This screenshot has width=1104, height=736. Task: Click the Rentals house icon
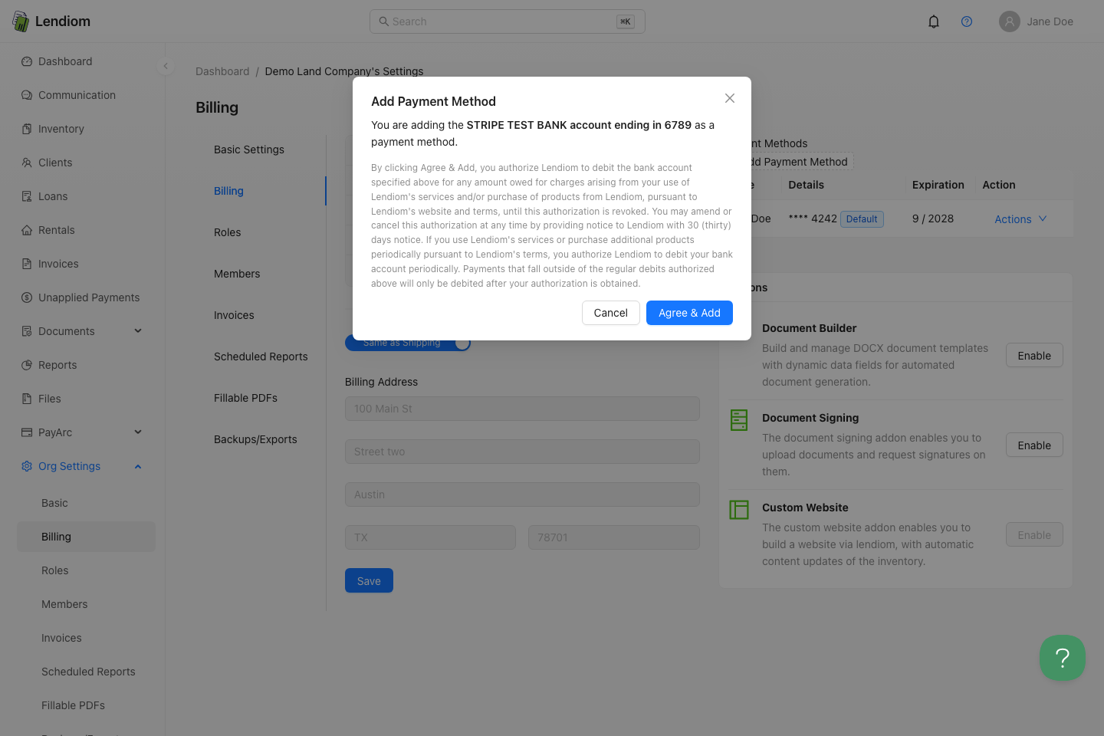27,230
